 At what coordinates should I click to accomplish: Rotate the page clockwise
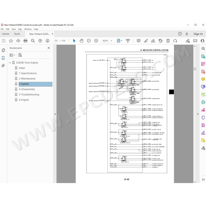[x=175, y=41]
